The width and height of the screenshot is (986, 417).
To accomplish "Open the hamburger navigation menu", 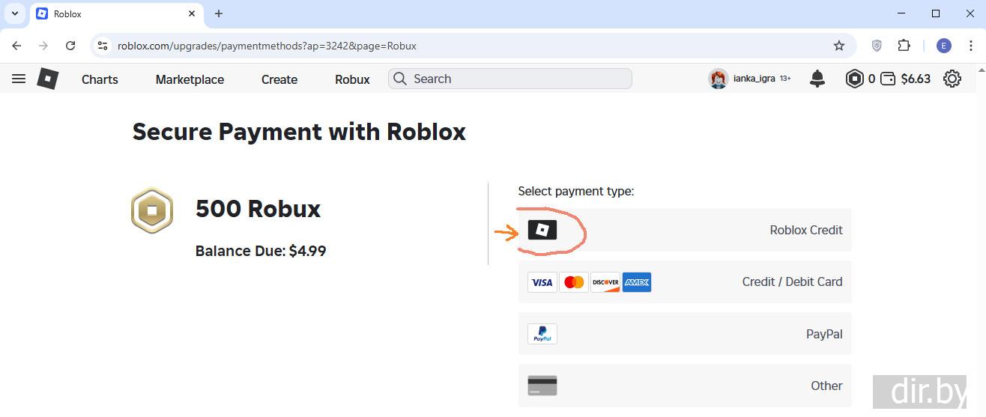I will [x=19, y=79].
